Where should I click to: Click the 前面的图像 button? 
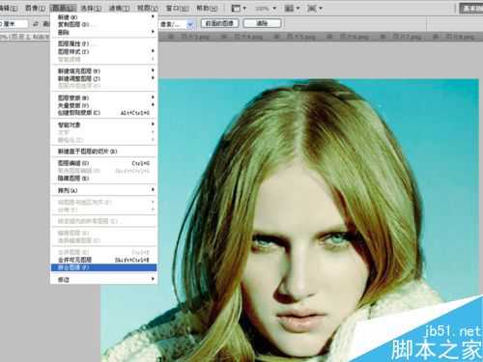pyautogui.click(x=220, y=23)
